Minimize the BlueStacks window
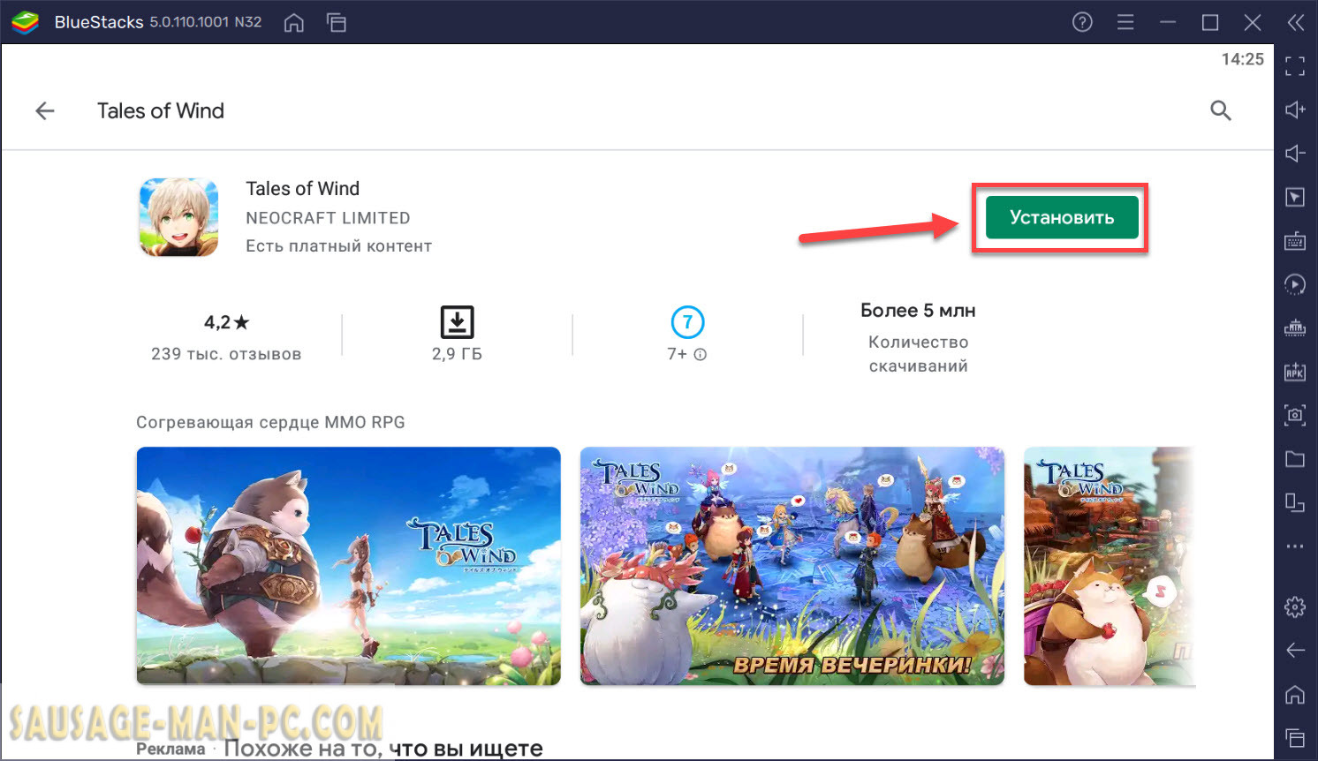This screenshot has height=761, width=1318. click(1168, 22)
